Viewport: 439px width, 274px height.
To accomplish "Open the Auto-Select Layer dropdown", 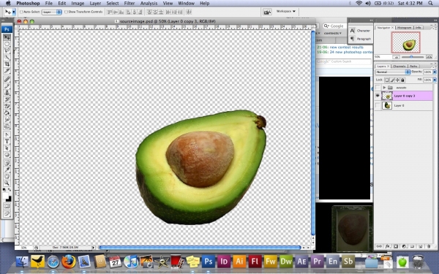I will [x=51, y=12].
